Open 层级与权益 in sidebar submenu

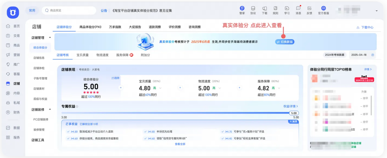[40, 99]
